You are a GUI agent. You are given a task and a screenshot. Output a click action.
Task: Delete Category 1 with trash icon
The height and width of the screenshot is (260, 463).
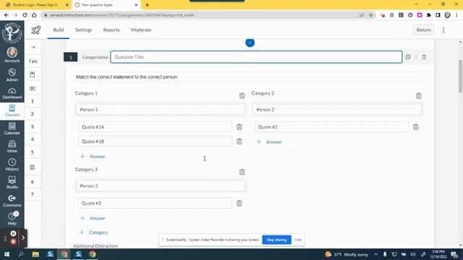(242, 95)
